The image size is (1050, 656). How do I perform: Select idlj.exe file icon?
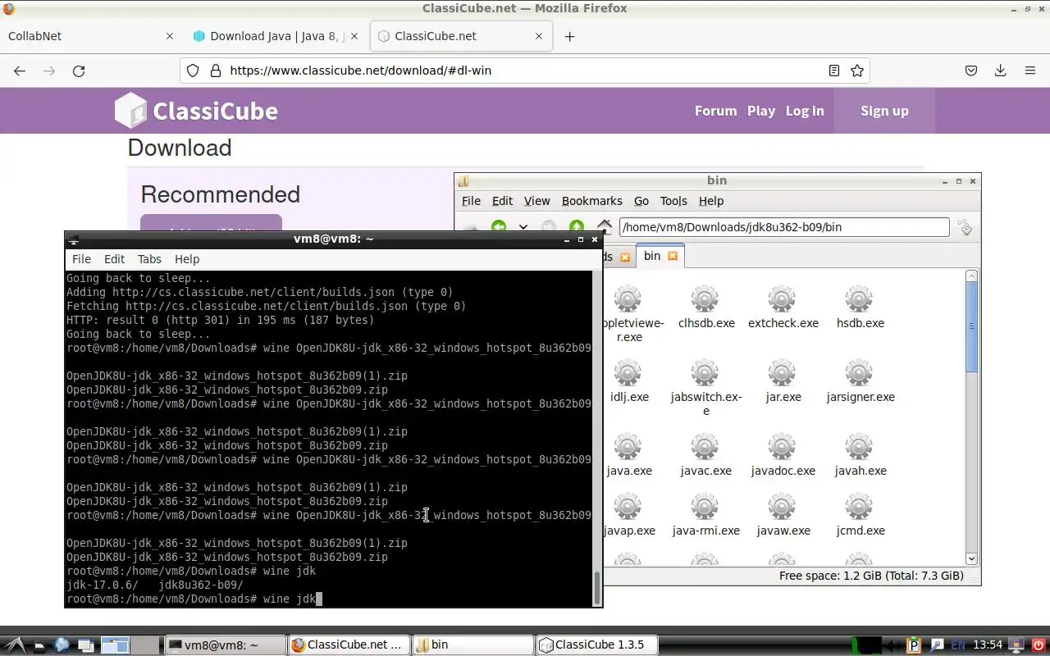pos(628,381)
